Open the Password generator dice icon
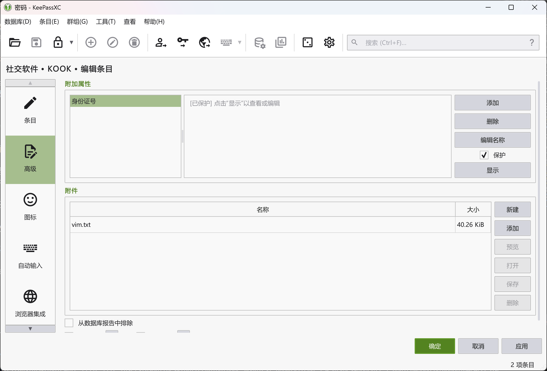The width and height of the screenshot is (547, 371). point(308,42)
